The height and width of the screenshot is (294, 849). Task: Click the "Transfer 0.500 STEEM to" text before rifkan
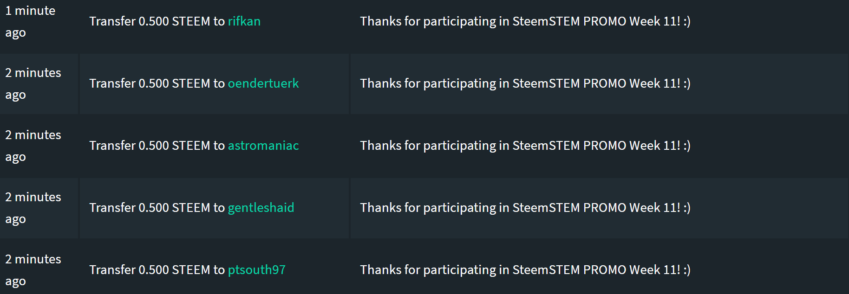coord(157,21)
